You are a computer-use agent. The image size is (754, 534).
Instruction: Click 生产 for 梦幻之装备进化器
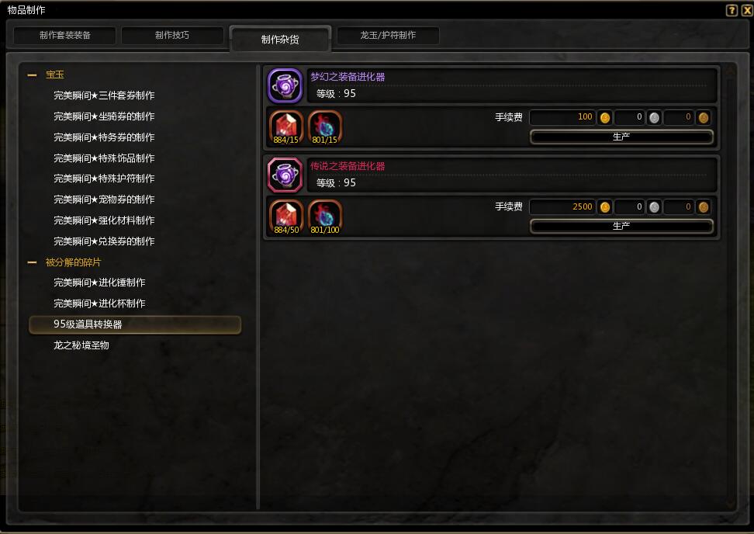[x=621, y=137]
